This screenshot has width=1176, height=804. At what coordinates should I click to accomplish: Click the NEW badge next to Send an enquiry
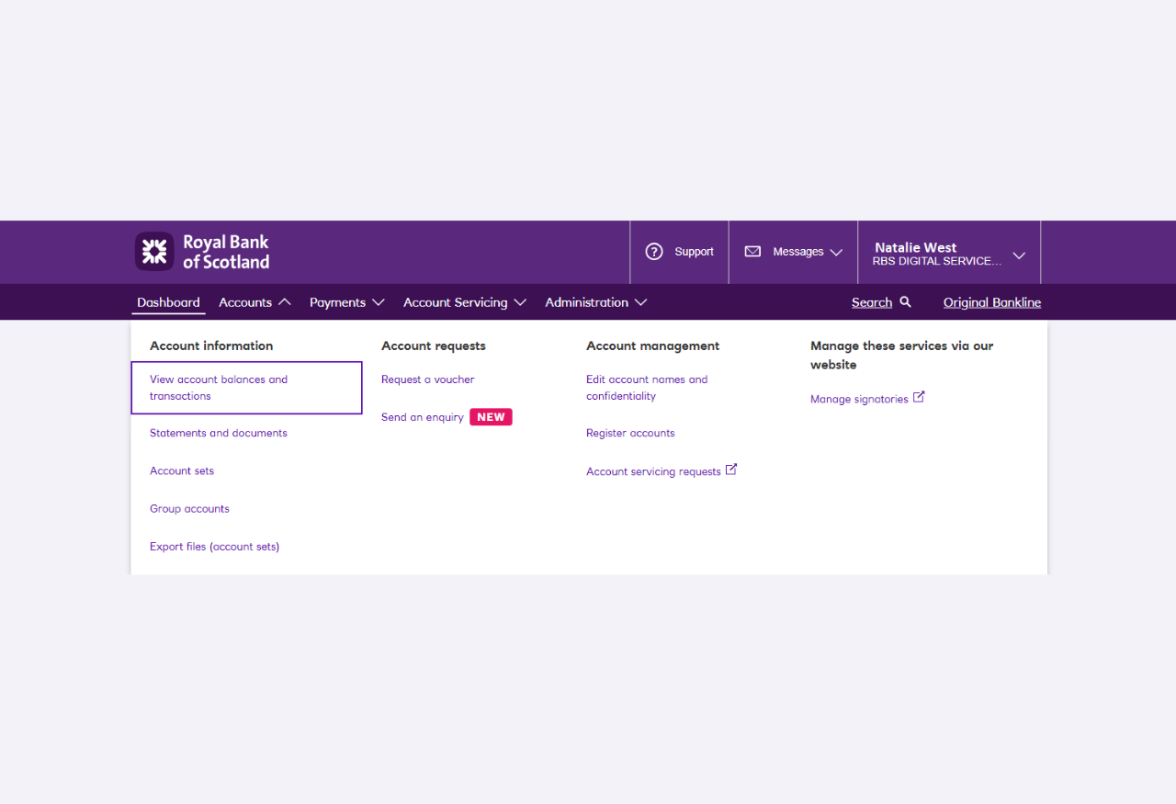491,416
